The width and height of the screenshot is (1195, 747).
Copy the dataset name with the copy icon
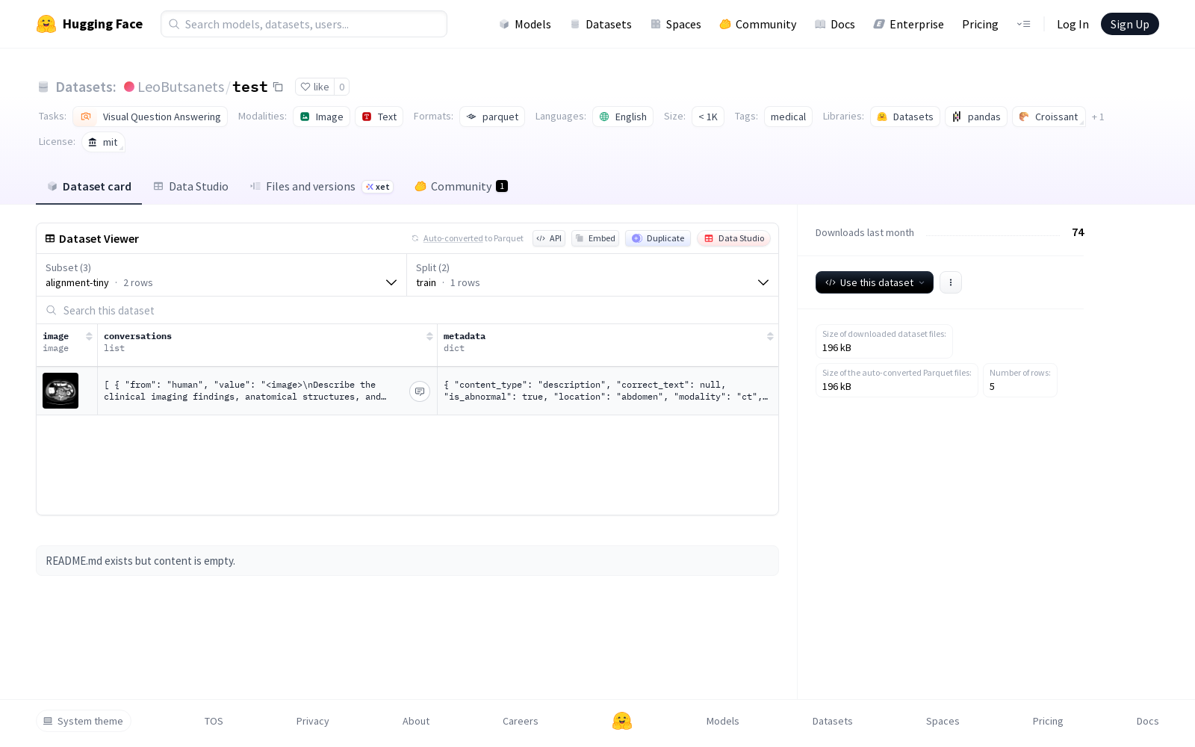pos(278,87)
